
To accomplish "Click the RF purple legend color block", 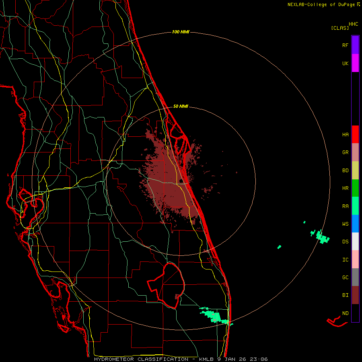I will [355, 45].
